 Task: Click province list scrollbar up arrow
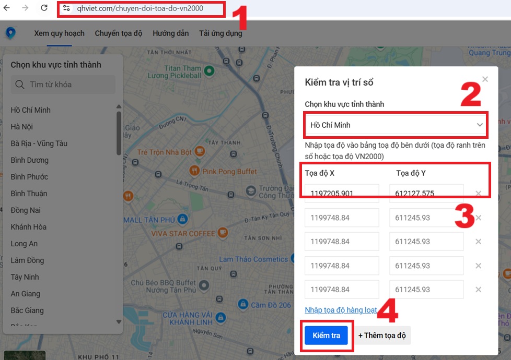(119, 107)
